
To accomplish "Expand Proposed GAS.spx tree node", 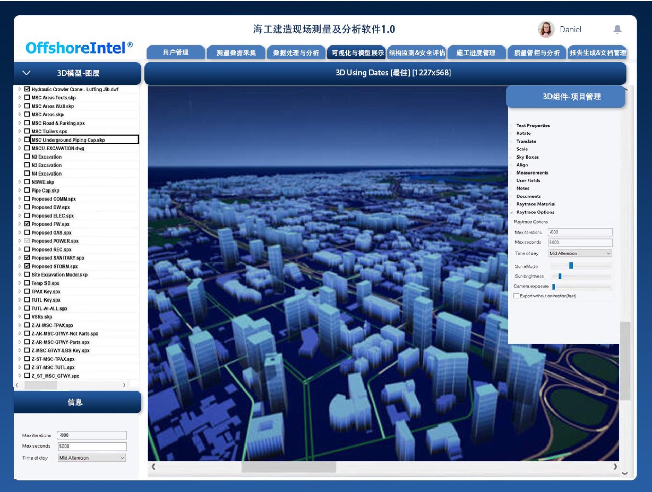I will click(20, 232).
